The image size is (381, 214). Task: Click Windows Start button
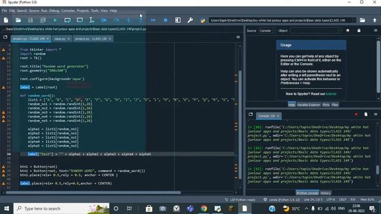click(x=7, y=209)
